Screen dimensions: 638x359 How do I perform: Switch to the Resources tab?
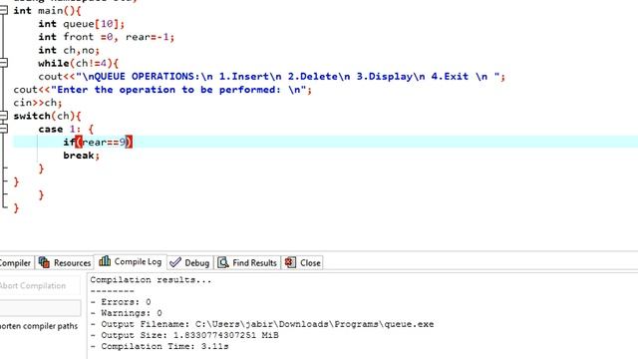click(65, 263)
